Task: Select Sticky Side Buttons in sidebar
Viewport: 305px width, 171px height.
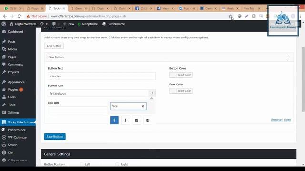Action: [18, 123]
